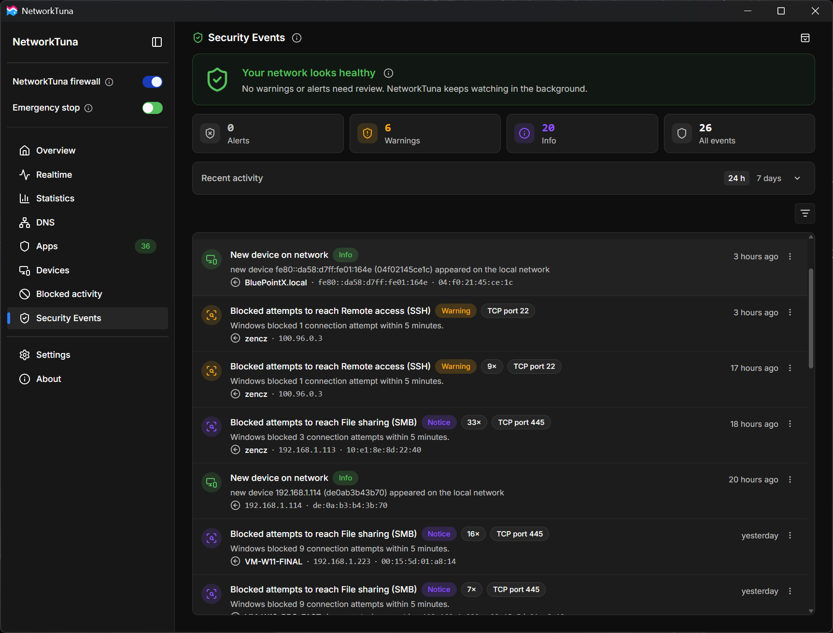Open the Apps page

pos(87,246)
